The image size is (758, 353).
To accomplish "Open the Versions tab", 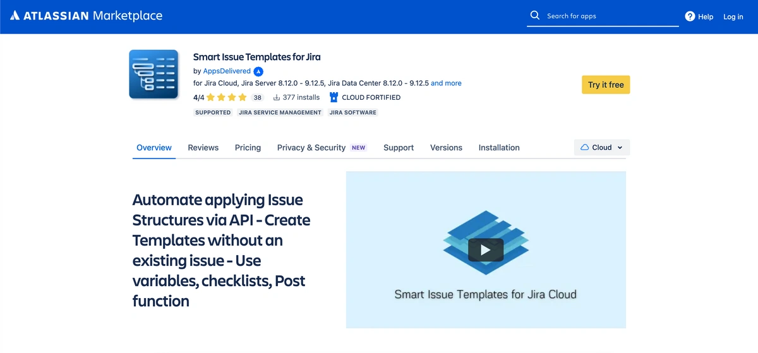I will coord(446,148).
